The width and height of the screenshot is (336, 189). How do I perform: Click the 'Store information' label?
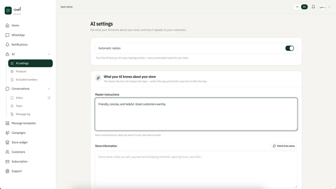tap(106, 146)
